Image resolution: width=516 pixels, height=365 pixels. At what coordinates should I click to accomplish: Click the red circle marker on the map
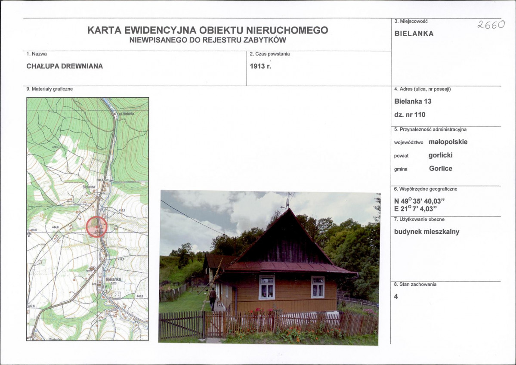click(96, 227)
